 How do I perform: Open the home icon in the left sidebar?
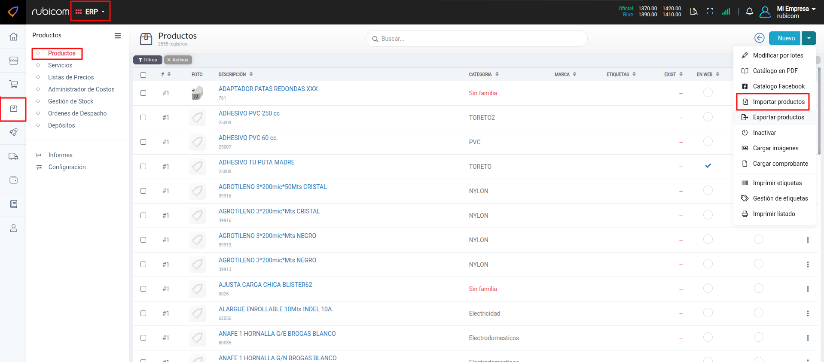pos(13,37)
